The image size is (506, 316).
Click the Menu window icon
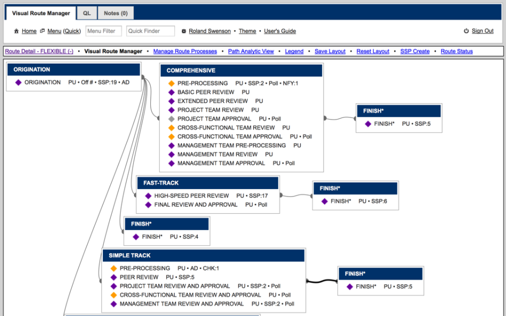coord(42,31)
